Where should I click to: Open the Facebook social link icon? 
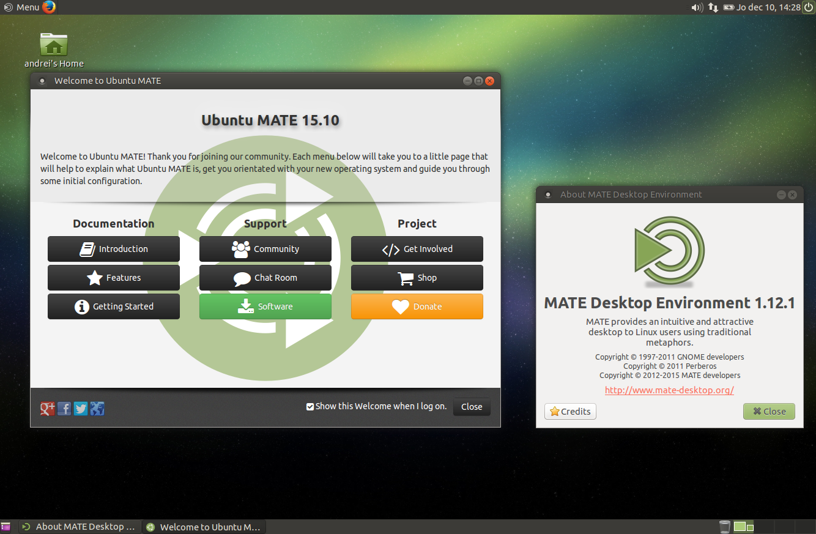point(64,409)
